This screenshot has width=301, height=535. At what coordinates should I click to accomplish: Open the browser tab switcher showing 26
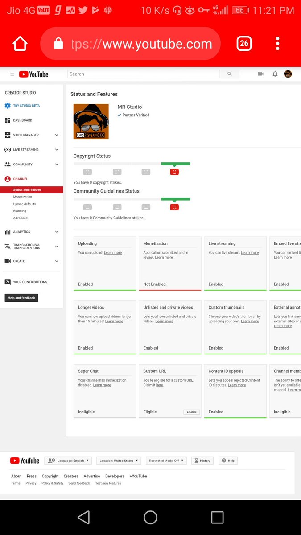point(244,43)
